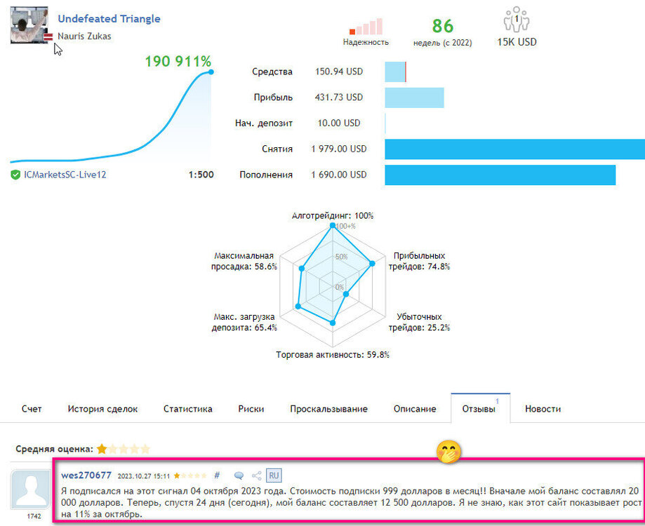Click the average rating gold star
This screenshot has height=526, width=645.
pyautogui.click(x=102, y=449)
